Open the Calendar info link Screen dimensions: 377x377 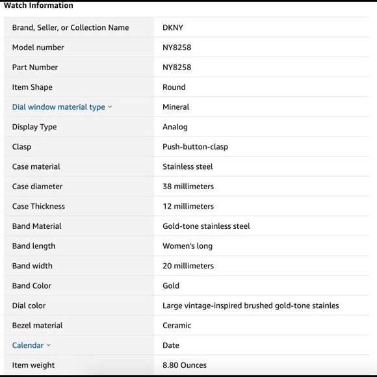[28, 345]
